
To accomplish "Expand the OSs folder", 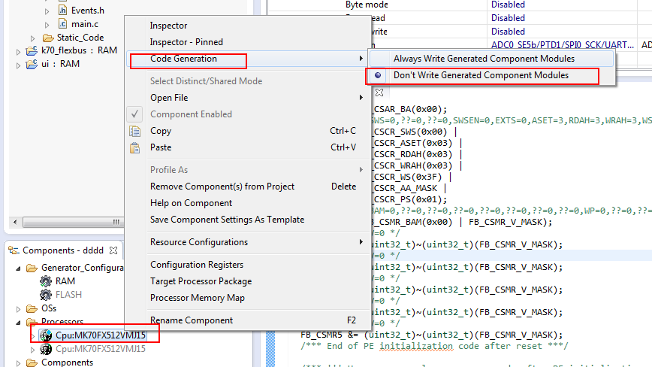I will [18, 309].
